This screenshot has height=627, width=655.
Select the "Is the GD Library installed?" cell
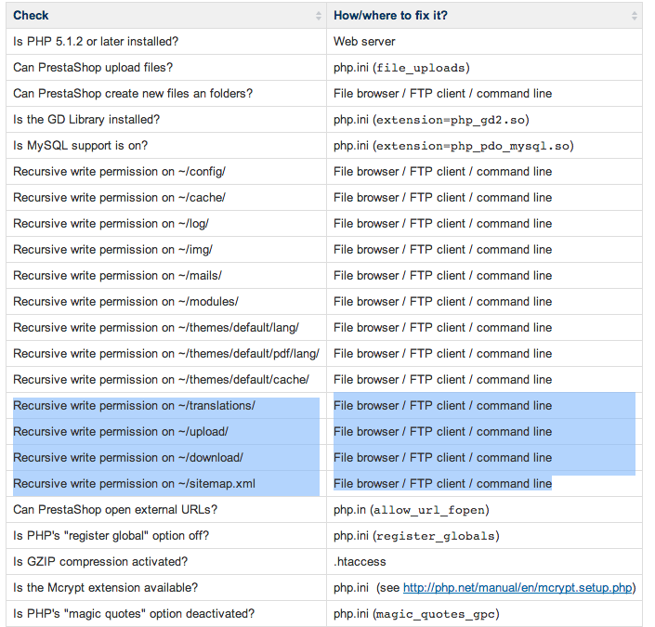point(86,120)
